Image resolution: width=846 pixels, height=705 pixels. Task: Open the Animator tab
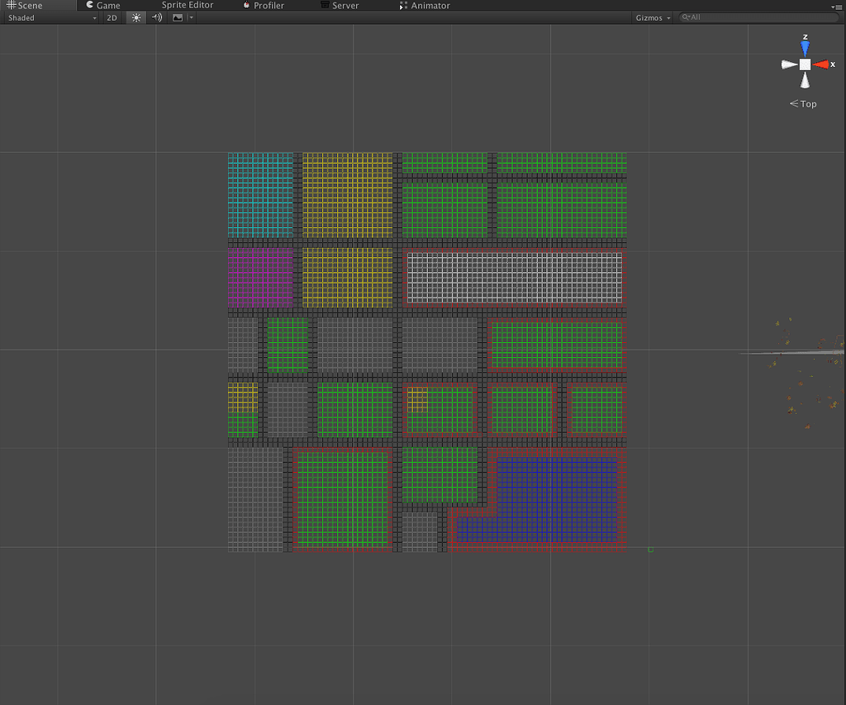click(x=429, y=5)
